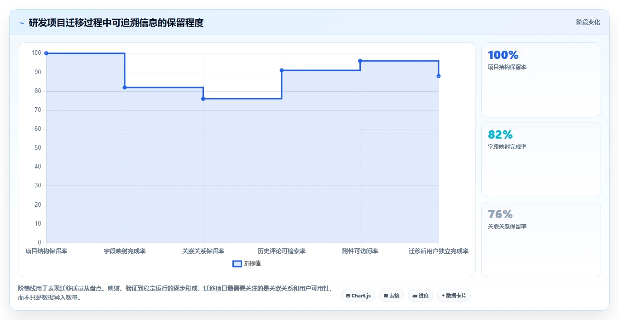Screen dimensions: 619x320
Task: Click the x-axis label 项目结构保留率
Action: click(46, 251)
